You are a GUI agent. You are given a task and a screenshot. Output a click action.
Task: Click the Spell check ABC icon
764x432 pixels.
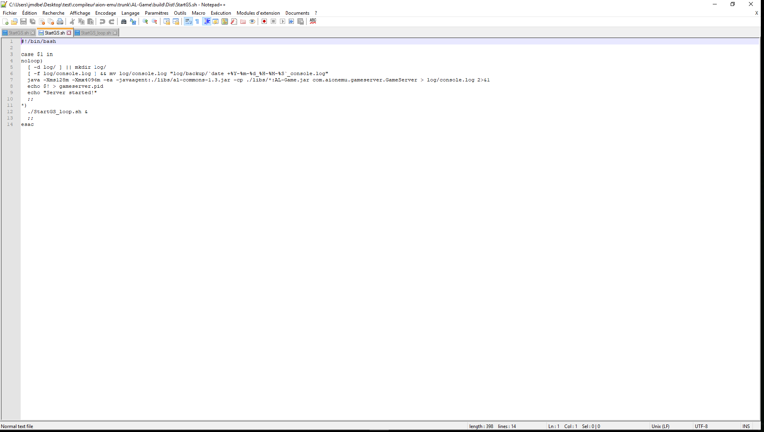point(313,21)
